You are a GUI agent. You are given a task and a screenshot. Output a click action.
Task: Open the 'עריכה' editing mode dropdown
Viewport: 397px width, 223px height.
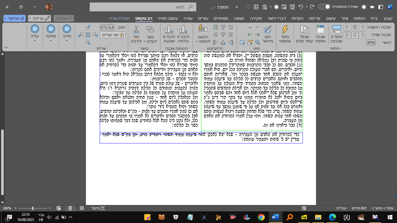(40, 18)
